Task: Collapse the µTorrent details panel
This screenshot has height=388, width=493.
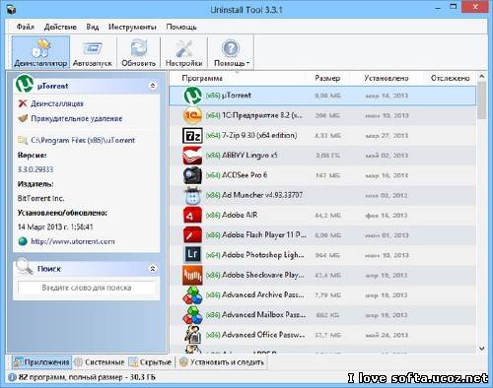Action: [153, 86]
